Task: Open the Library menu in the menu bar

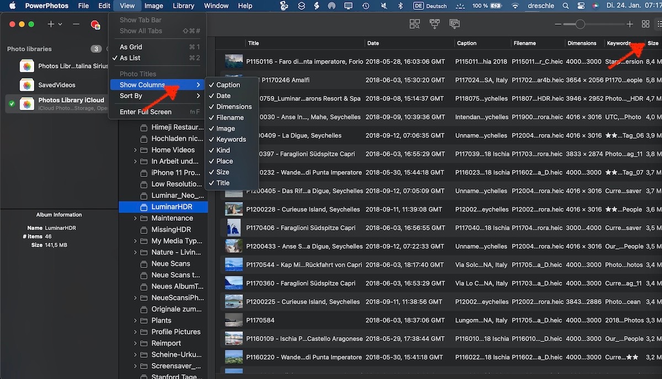Action: tap(183, 6)
